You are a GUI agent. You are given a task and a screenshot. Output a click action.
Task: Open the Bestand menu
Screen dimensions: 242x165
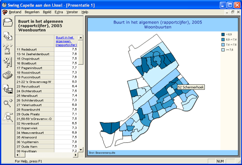point(15,12)
